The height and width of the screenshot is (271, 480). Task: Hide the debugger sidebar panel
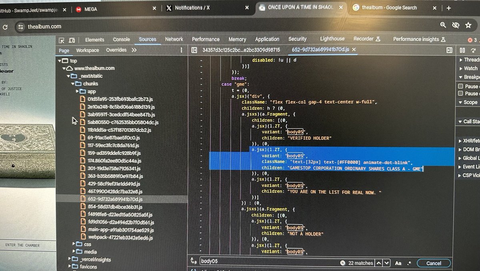click(449, 50)
